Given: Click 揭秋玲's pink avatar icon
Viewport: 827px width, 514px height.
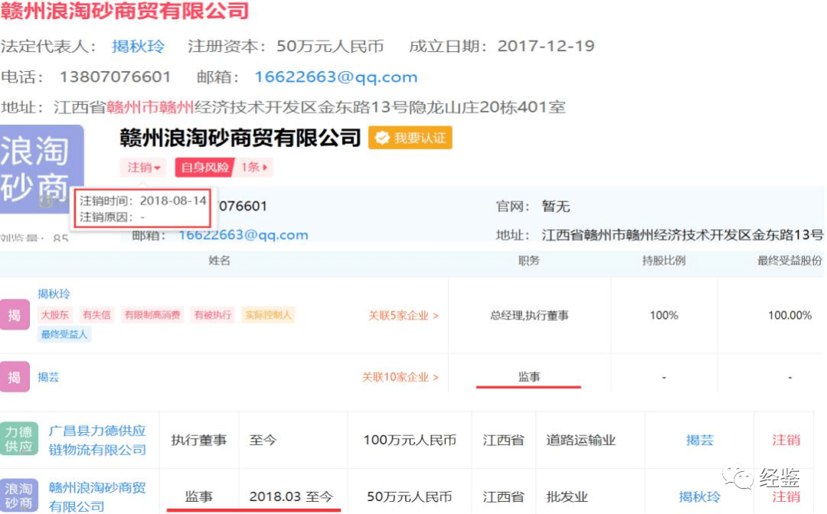Looking at the screenshot, I should click(15, 314).
